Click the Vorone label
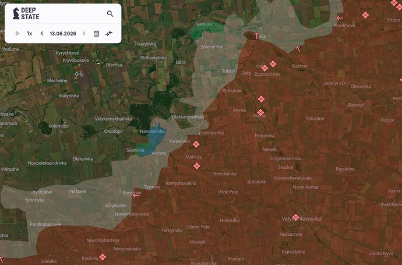402x265 pixels. click(158, 153)
